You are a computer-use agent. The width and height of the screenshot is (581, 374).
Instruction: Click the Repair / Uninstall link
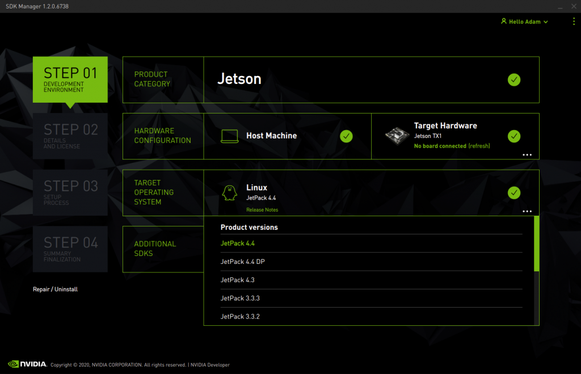[x=55, y=289]
